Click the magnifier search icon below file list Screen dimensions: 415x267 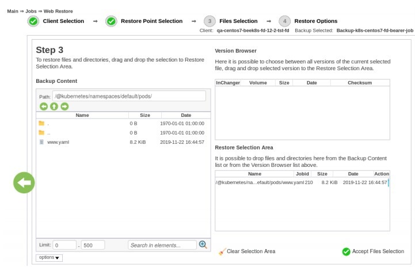pyautogui.click(x=203, y=245)
